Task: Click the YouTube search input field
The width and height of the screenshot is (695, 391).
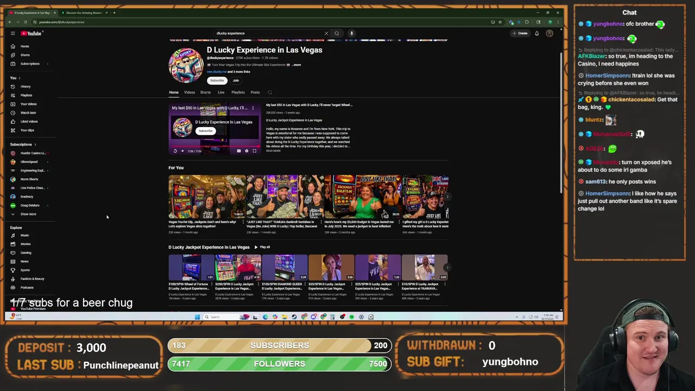Action: click(269, 33)
